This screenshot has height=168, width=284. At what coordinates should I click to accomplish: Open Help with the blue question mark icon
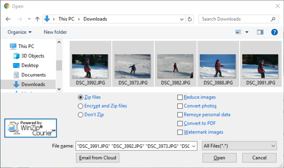(x=274, y=32)
